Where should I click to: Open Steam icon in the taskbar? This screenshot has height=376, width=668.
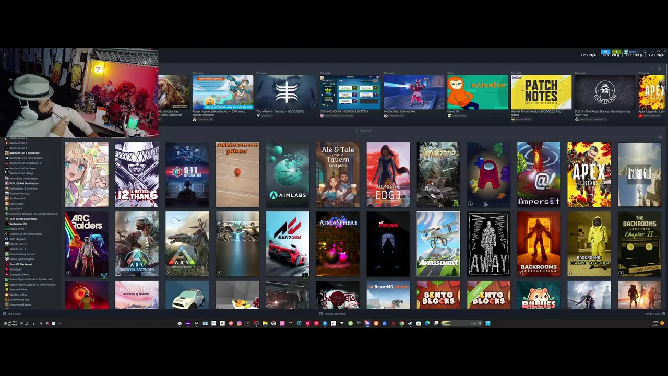click(410, 323)
